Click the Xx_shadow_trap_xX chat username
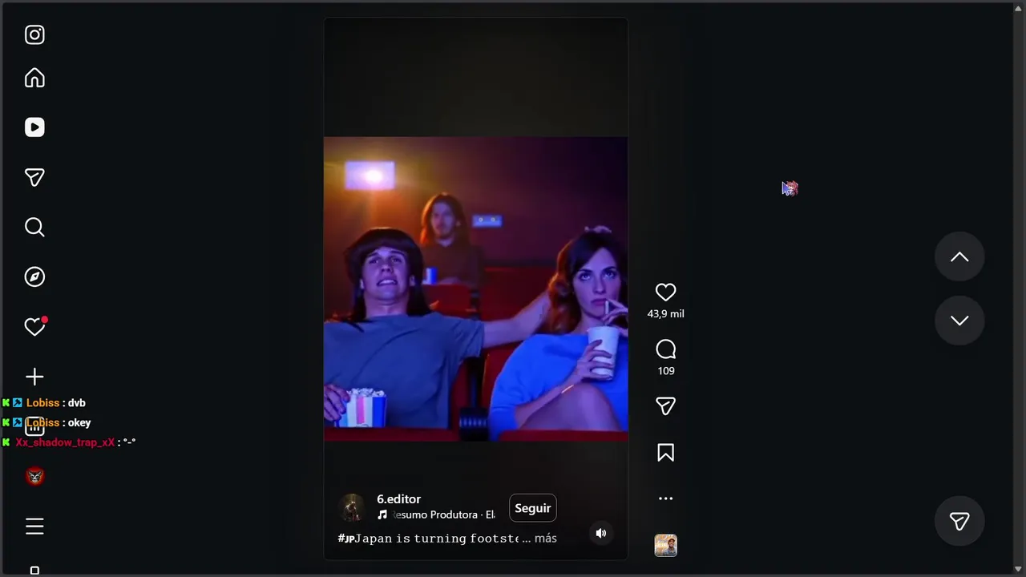Viewport: 1026px width, 577px height. coord(65,442)
